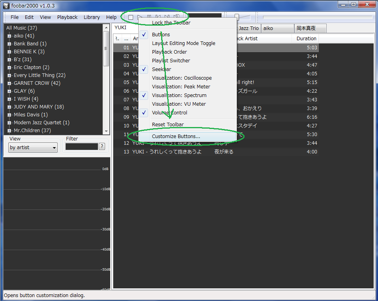The width and height of the screenshot is (378, 301).
Task: Select Customize Buttons... menu entry
Action: (188, 136)
